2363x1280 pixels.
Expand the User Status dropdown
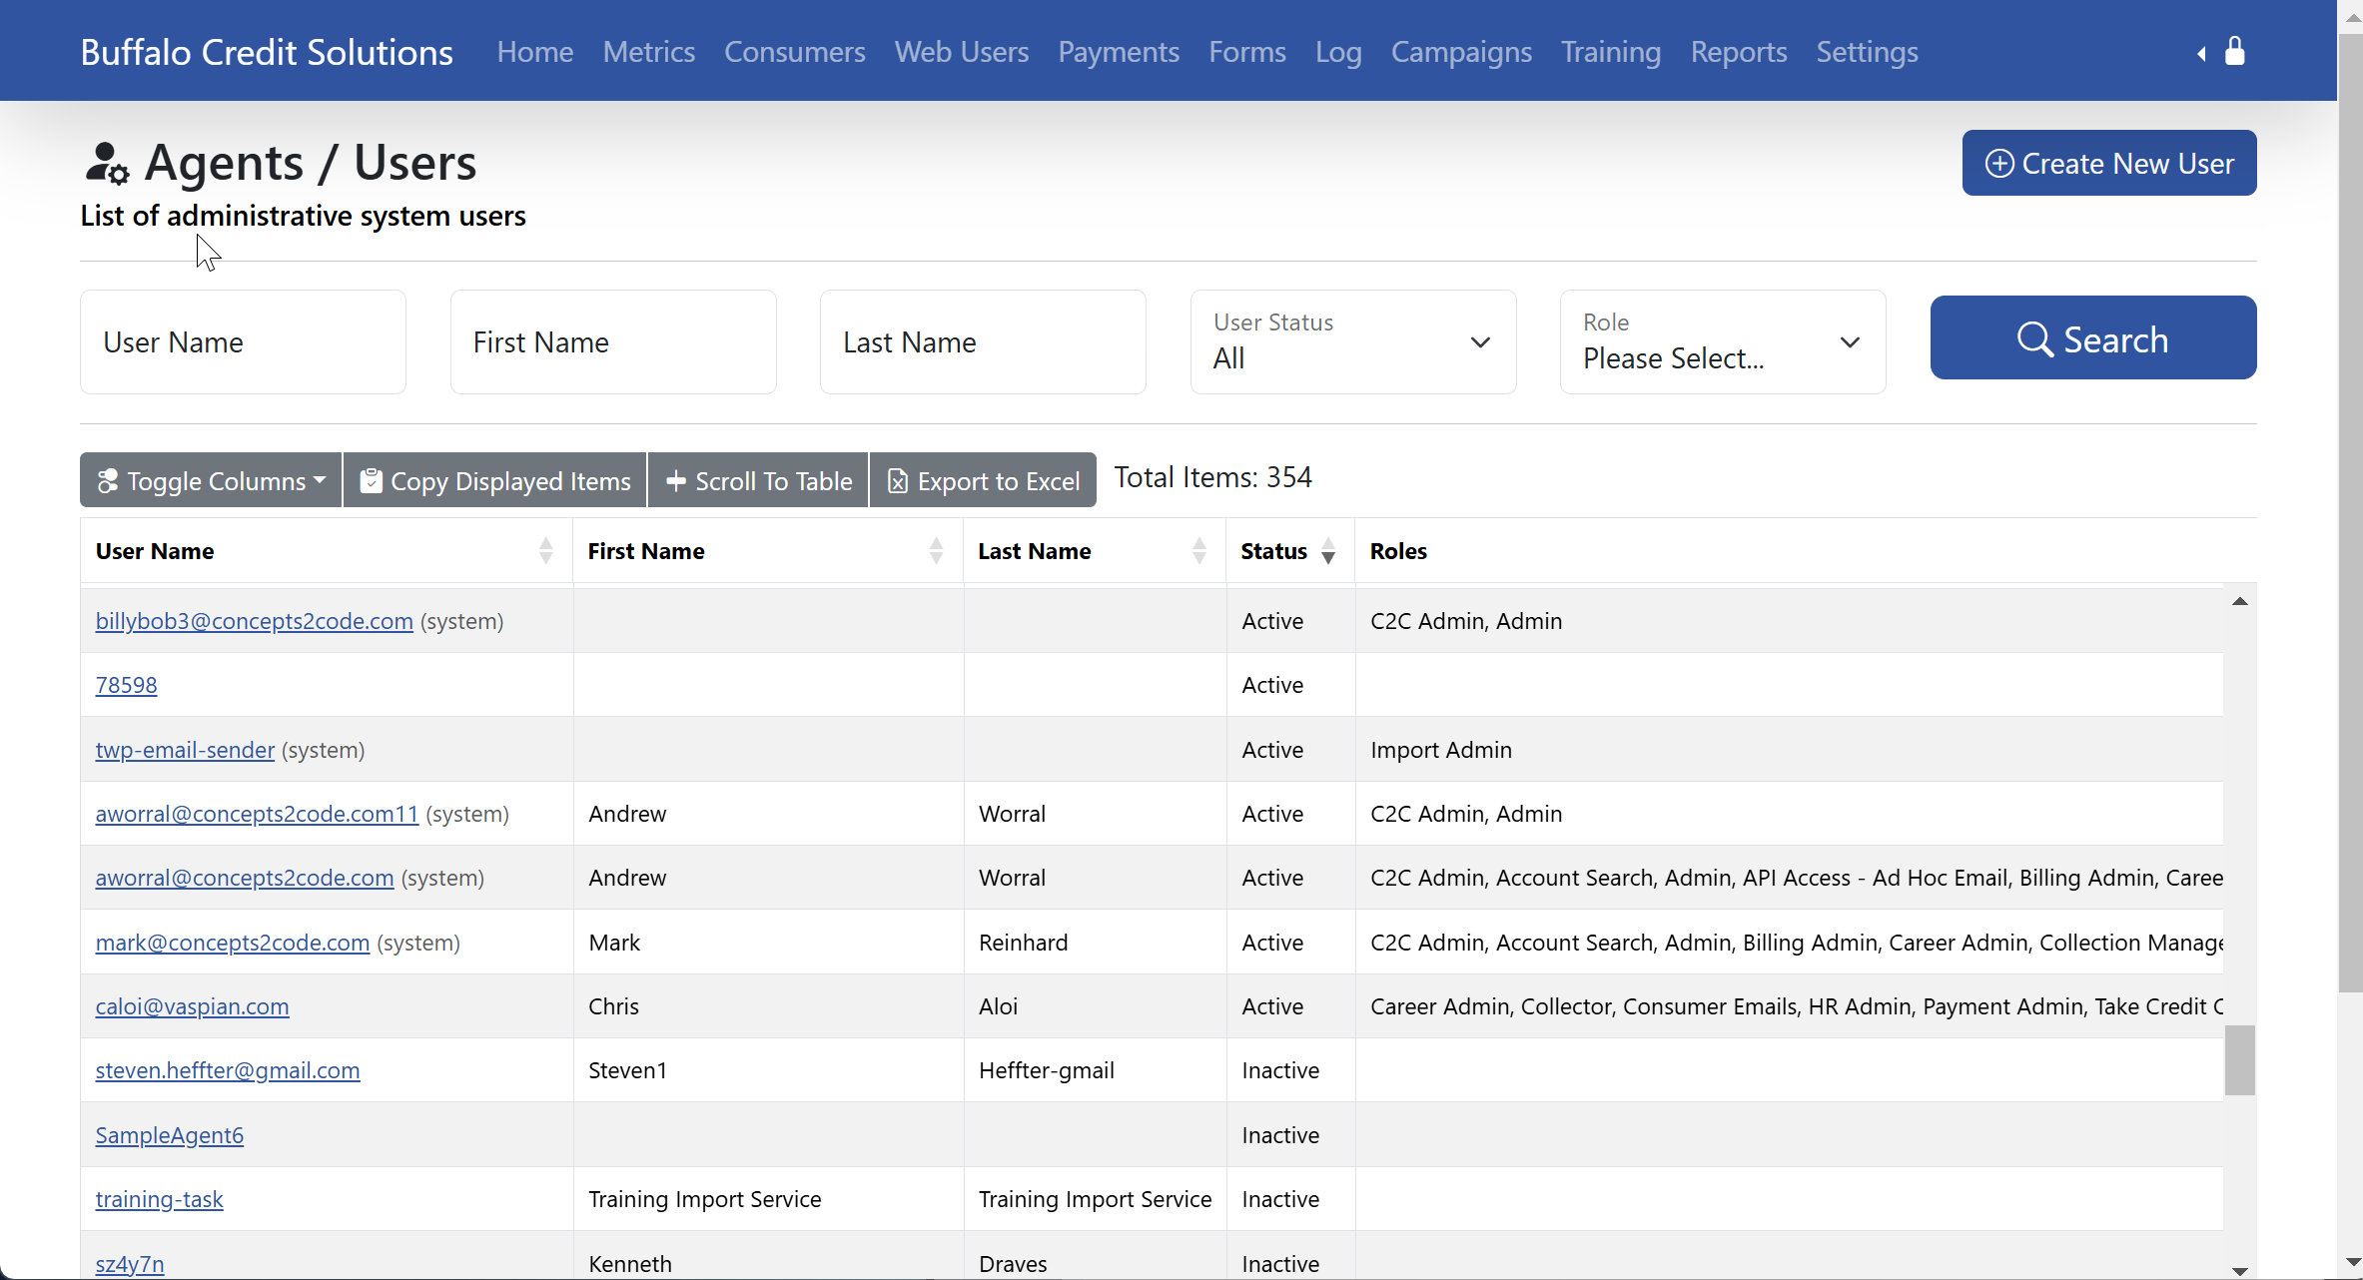(x=1353, y=342)
